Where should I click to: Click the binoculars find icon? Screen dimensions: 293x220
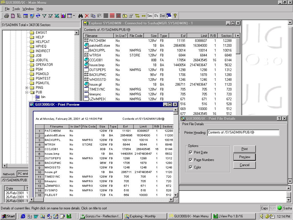point(80,16)
